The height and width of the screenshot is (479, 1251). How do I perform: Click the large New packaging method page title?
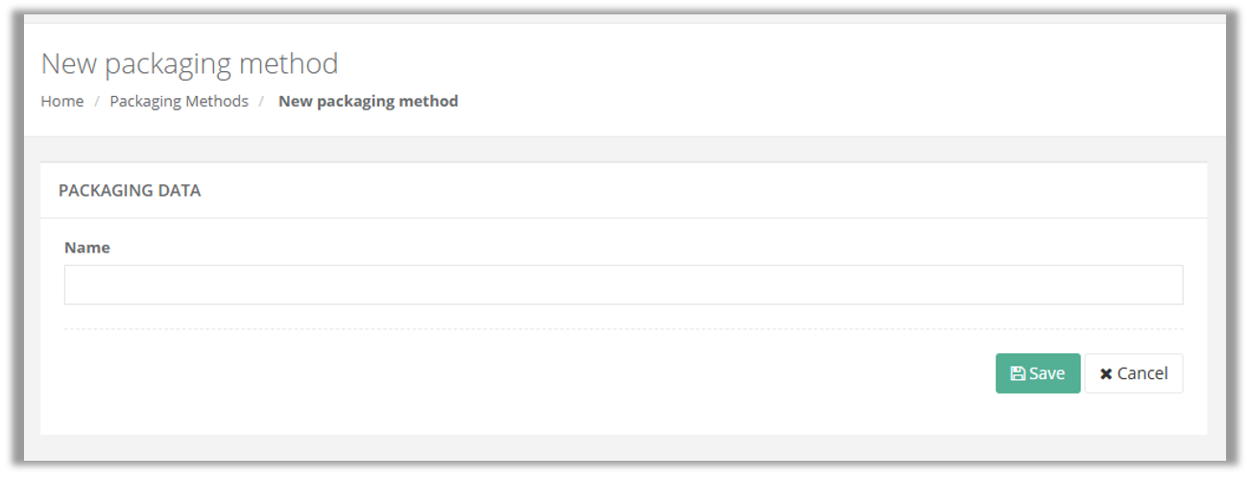click(x=189, y=63)
